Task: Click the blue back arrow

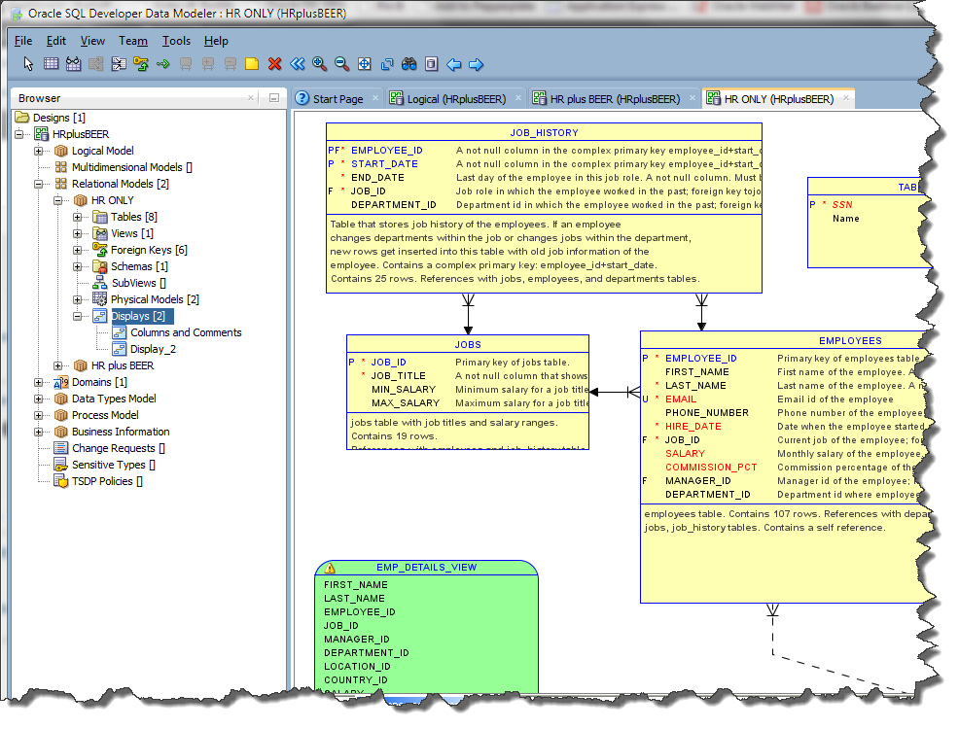Action: (454, 64)
